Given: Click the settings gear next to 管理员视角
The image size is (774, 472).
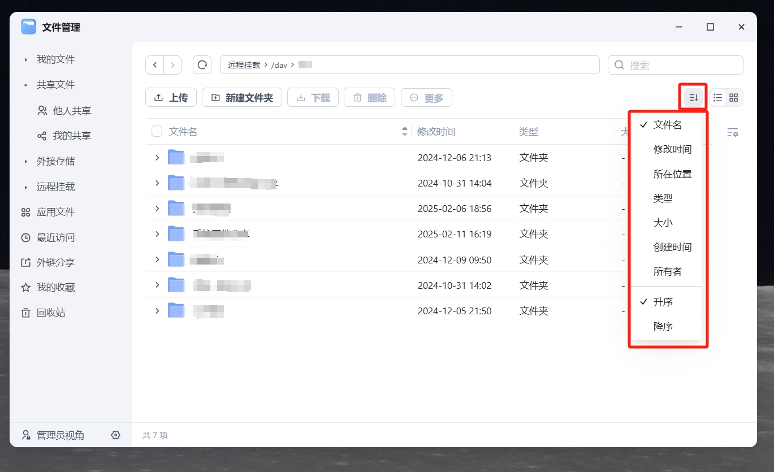Looking at the screenshot, I should [x=116, y=435].
